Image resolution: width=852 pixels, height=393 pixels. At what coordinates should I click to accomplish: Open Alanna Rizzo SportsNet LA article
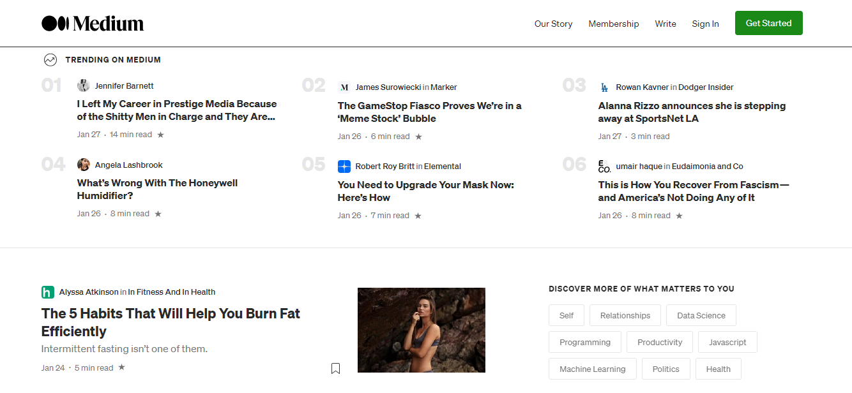click(x=692, y=112)
